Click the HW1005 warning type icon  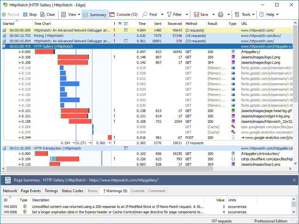[25, 206]
